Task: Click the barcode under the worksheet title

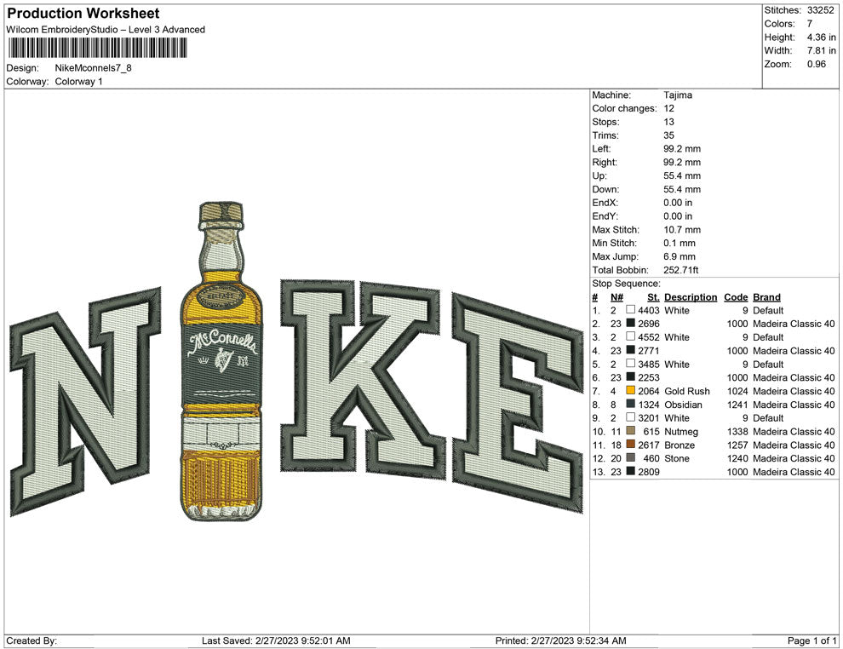Action: [x=97, y=48]
